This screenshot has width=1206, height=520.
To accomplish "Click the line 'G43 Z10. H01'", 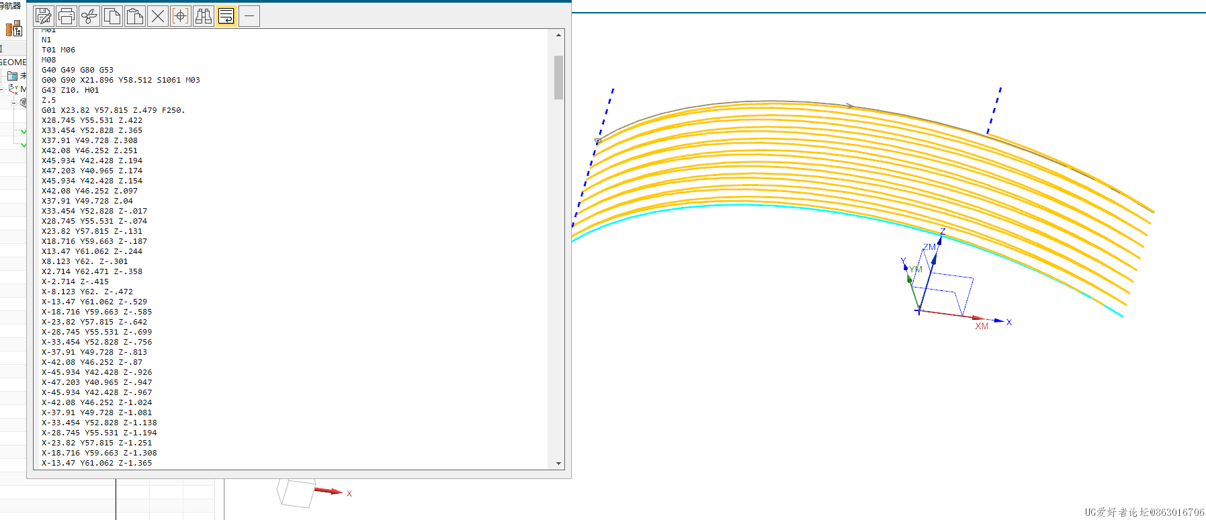I will click(x=70, y=90).
